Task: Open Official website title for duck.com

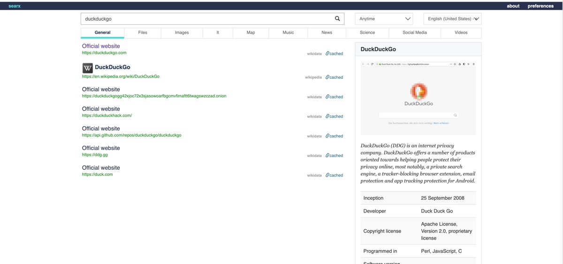Action: pyautogui.click(x=101, y=168)
